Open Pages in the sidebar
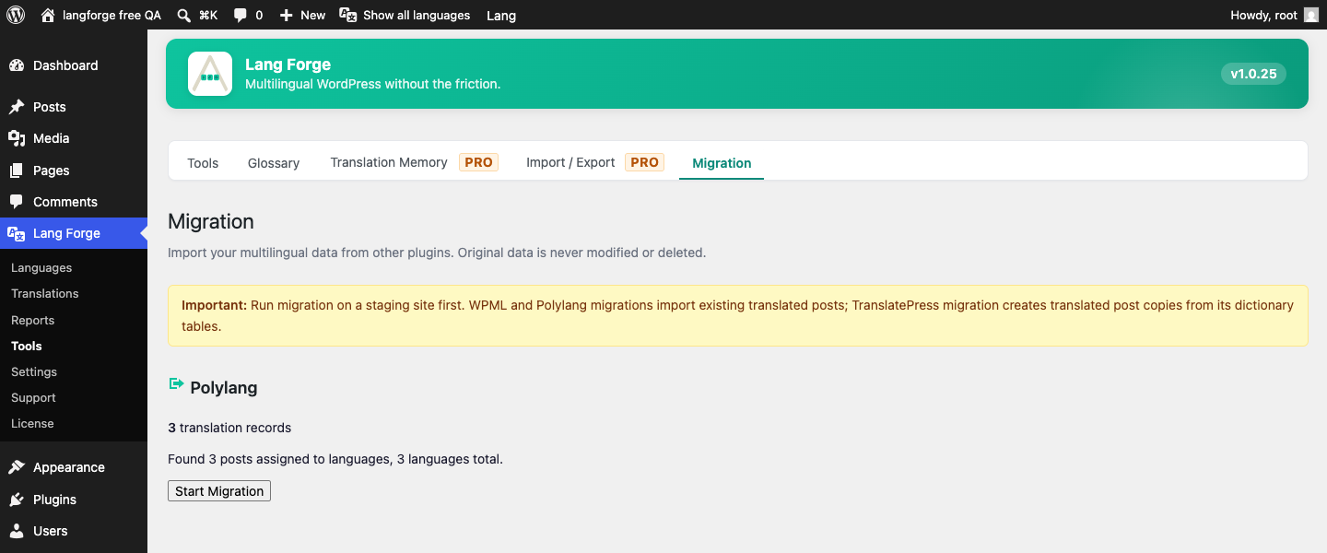The image size is (1327, 553). coord(52,171)
